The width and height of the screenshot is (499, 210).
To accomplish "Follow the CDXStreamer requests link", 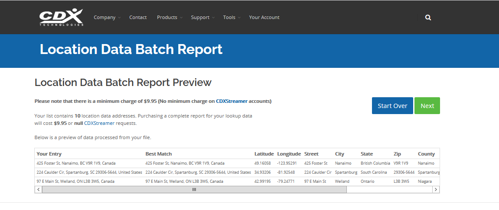I will pos(99,124).
